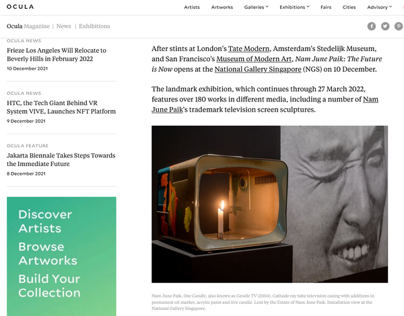The image size is (404, 316).
Task: Open the Artists menu item
Action: 192,7
